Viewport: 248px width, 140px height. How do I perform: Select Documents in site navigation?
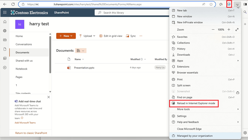tap(29, 52)
